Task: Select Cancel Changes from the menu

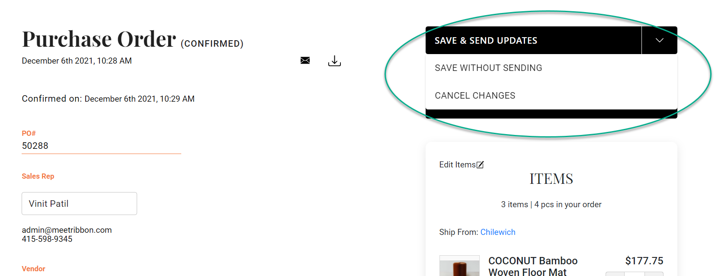Action: (475, 96)
